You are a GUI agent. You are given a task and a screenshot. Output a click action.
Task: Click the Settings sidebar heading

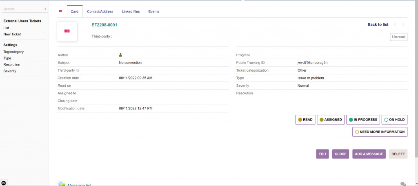click(x=10, y=45)
